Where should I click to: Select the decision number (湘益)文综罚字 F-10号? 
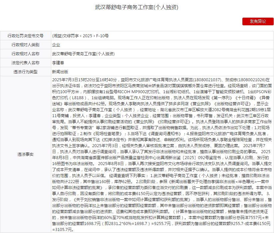pyautogui.click(x=80, y=36)
